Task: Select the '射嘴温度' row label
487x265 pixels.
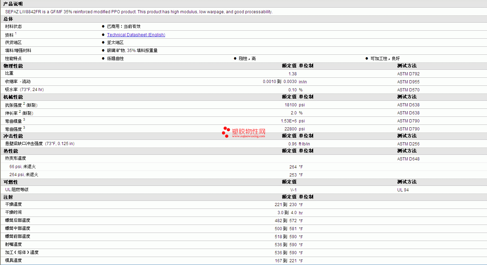Action: point(13,244)
